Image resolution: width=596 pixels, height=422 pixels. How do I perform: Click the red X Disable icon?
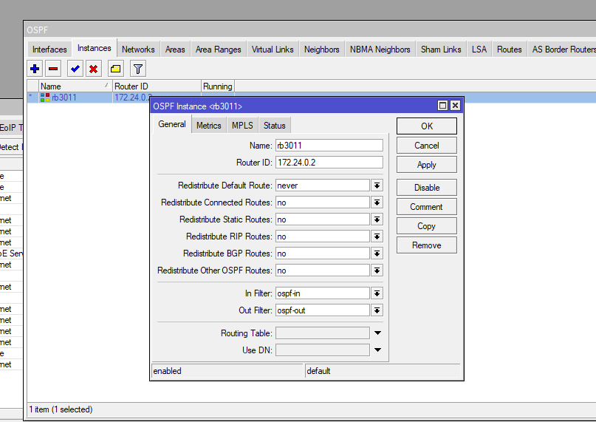93,69
